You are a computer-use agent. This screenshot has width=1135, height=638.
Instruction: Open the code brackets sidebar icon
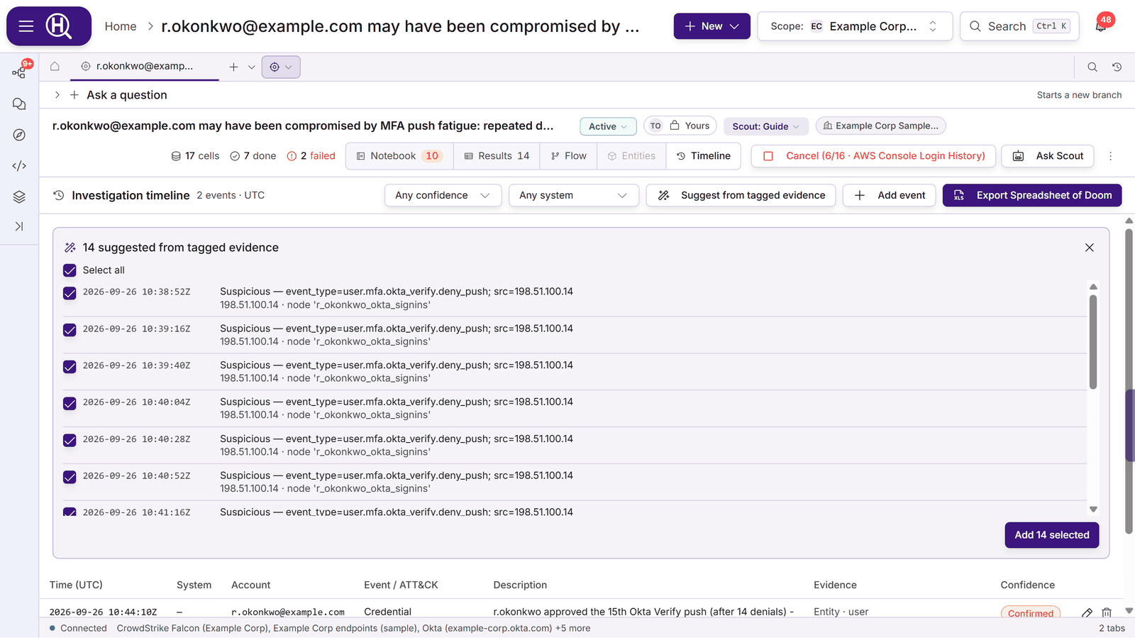click(19, 166)
